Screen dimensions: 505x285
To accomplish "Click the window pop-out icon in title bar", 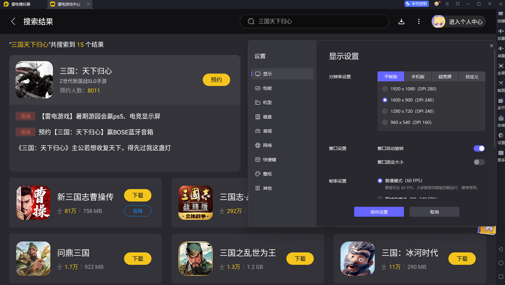I will [x=458, y=4].
